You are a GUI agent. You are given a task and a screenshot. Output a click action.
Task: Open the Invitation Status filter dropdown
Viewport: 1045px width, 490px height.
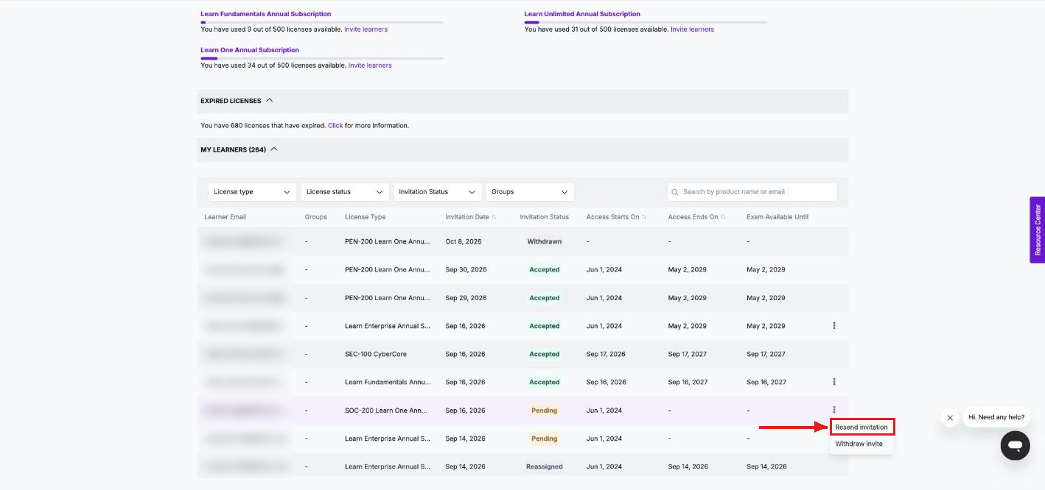point(438,192)
